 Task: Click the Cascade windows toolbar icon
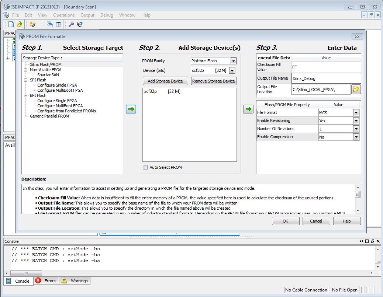[50, 24]
